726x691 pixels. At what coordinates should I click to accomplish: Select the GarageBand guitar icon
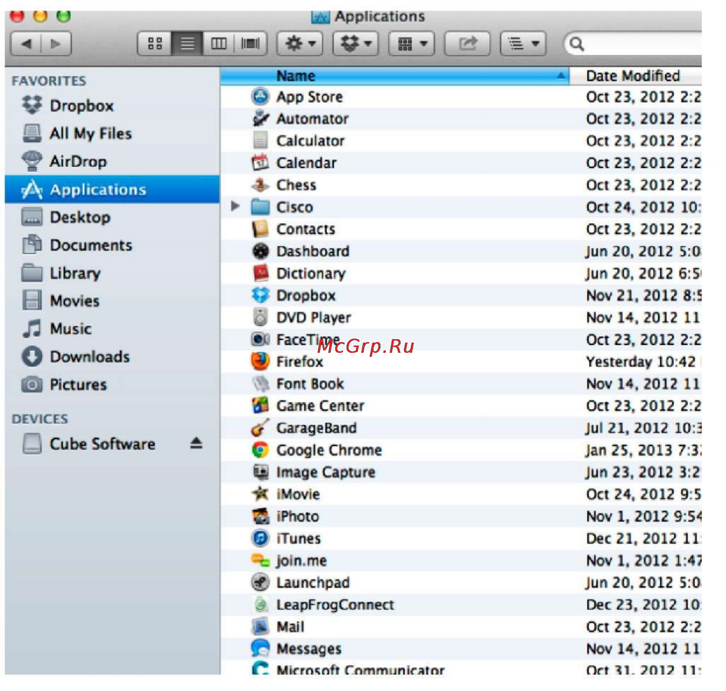[260, 427]
